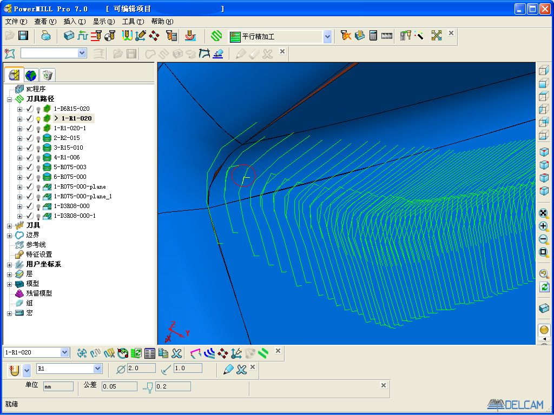Click the Zoom out magnifier icon

pos(544,239)
